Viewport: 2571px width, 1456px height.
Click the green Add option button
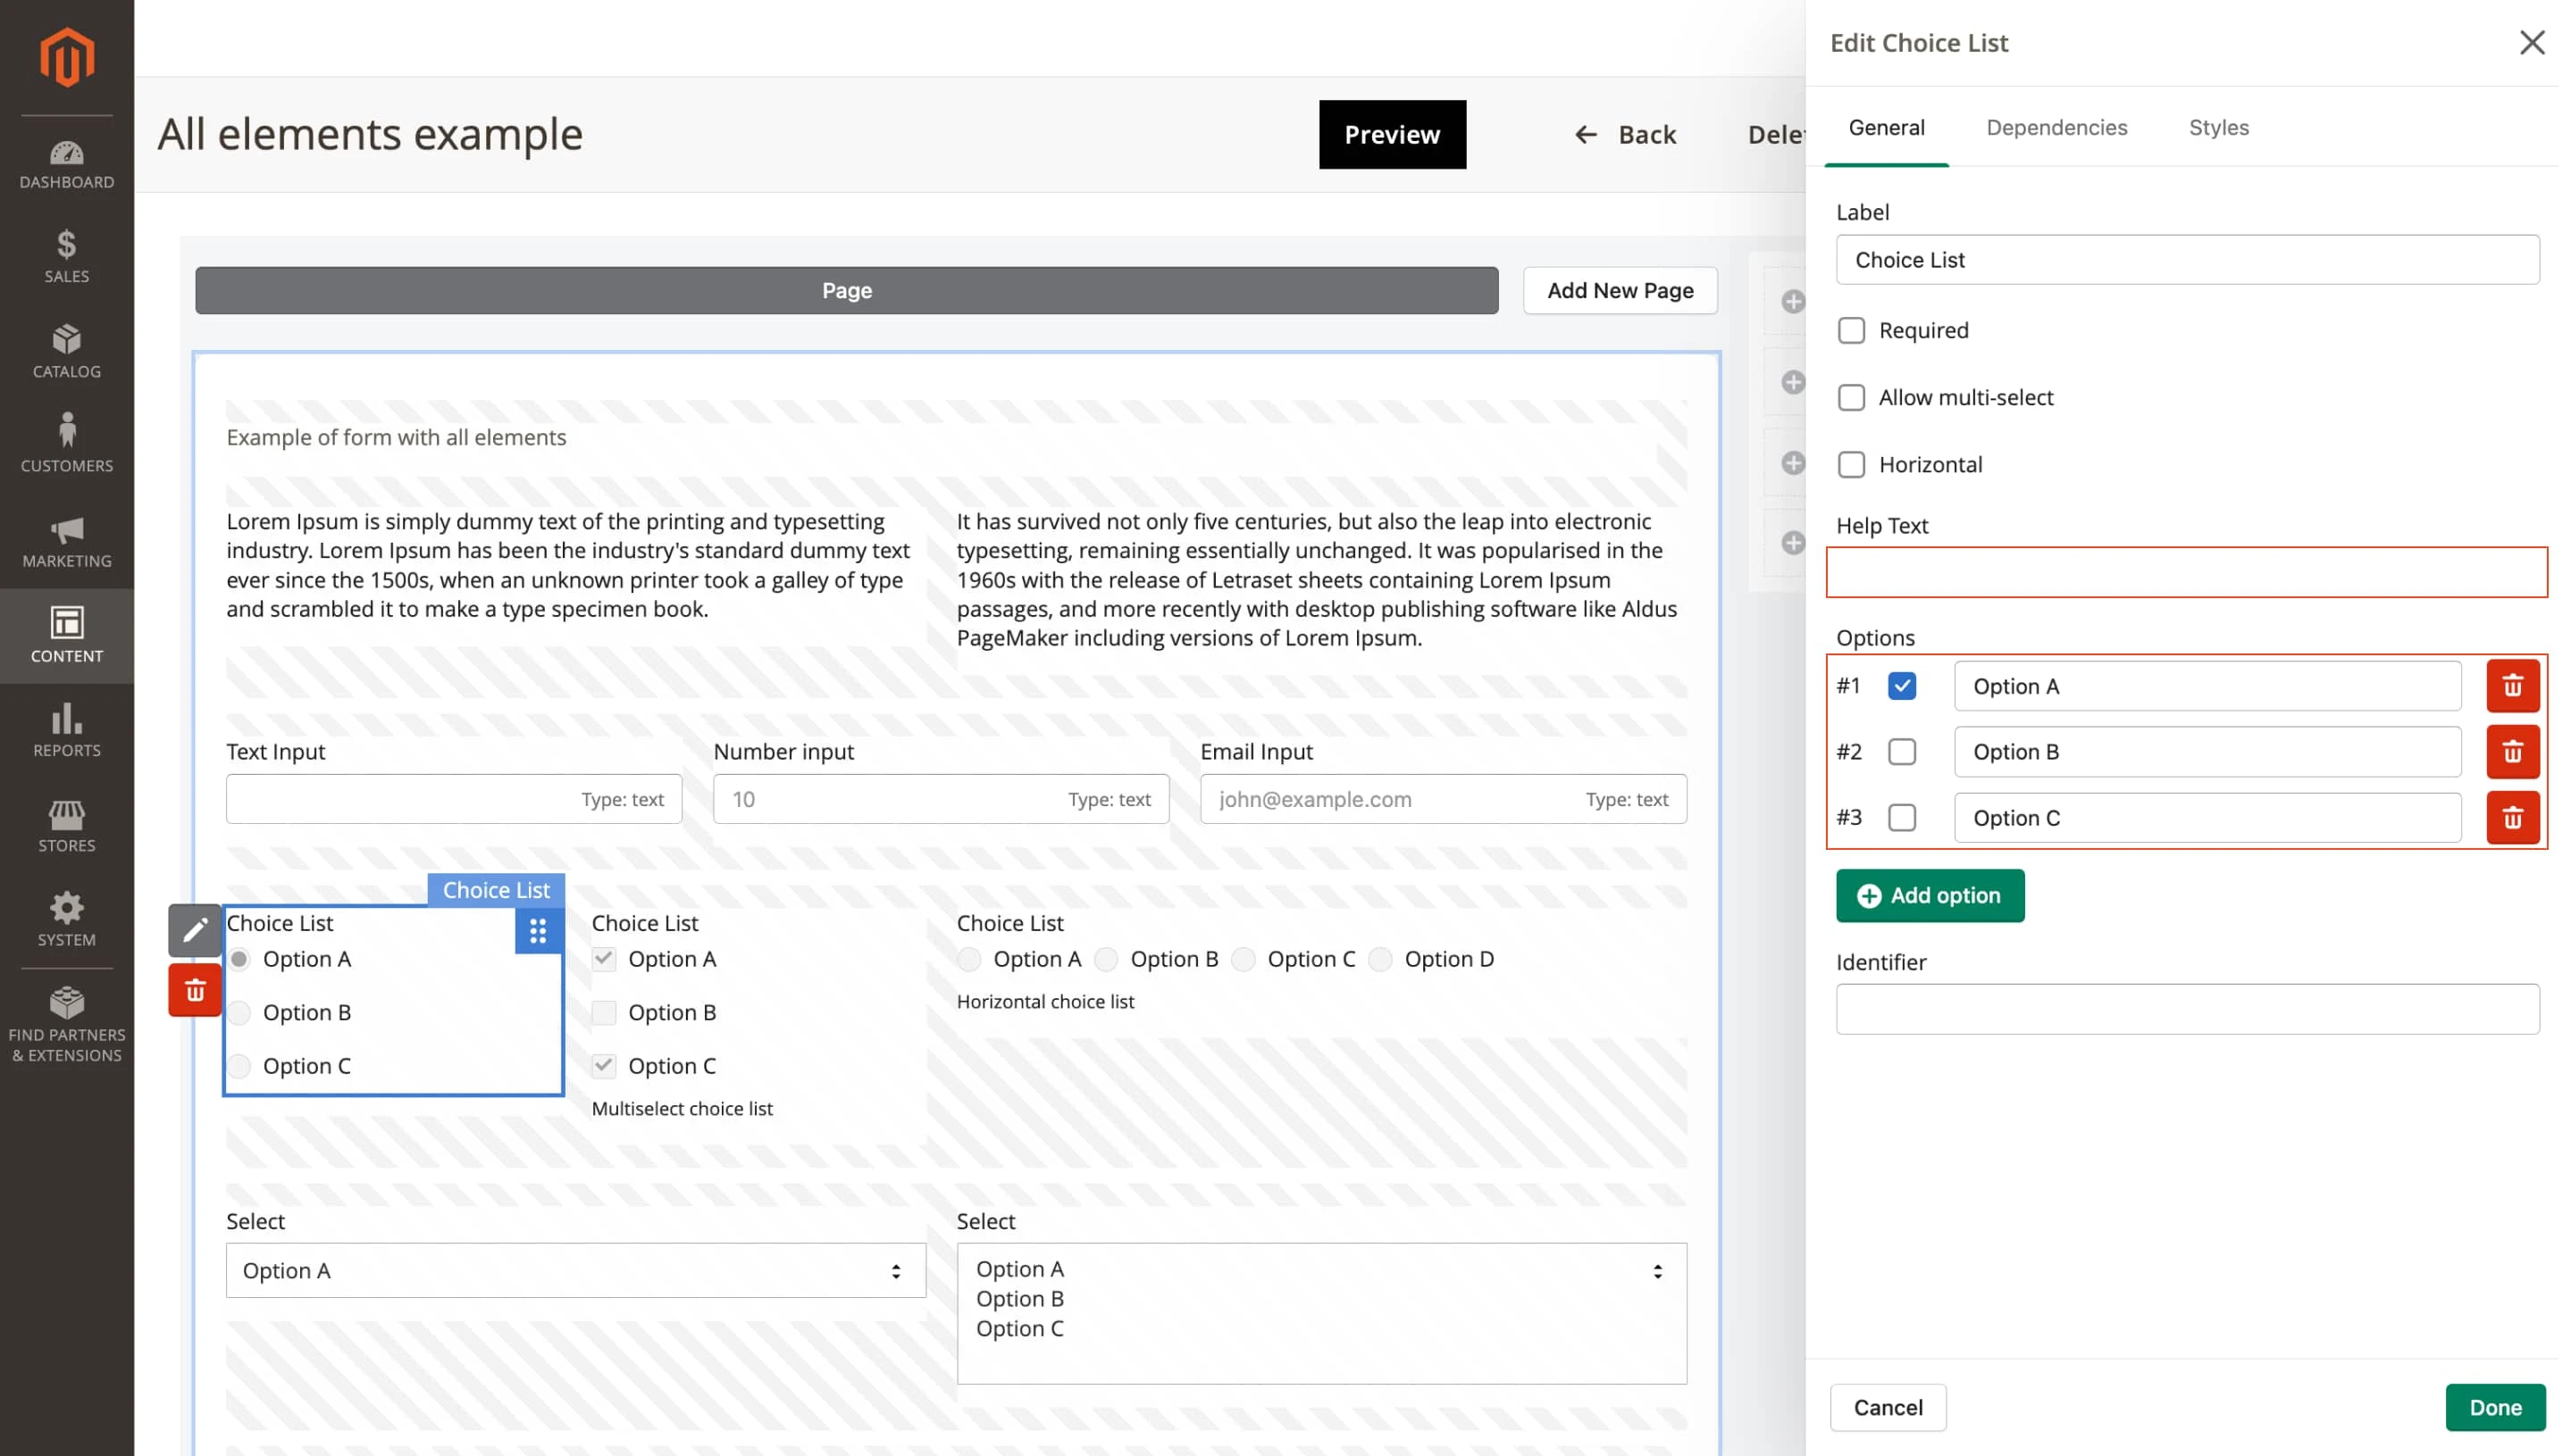(x=1929, y=896)
